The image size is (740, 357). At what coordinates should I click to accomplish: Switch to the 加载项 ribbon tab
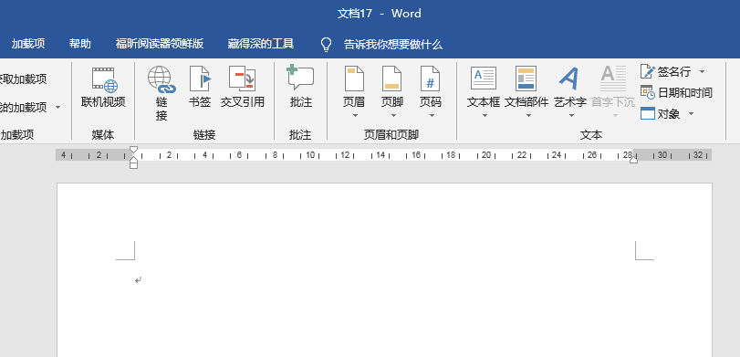[x=28, y=44]
